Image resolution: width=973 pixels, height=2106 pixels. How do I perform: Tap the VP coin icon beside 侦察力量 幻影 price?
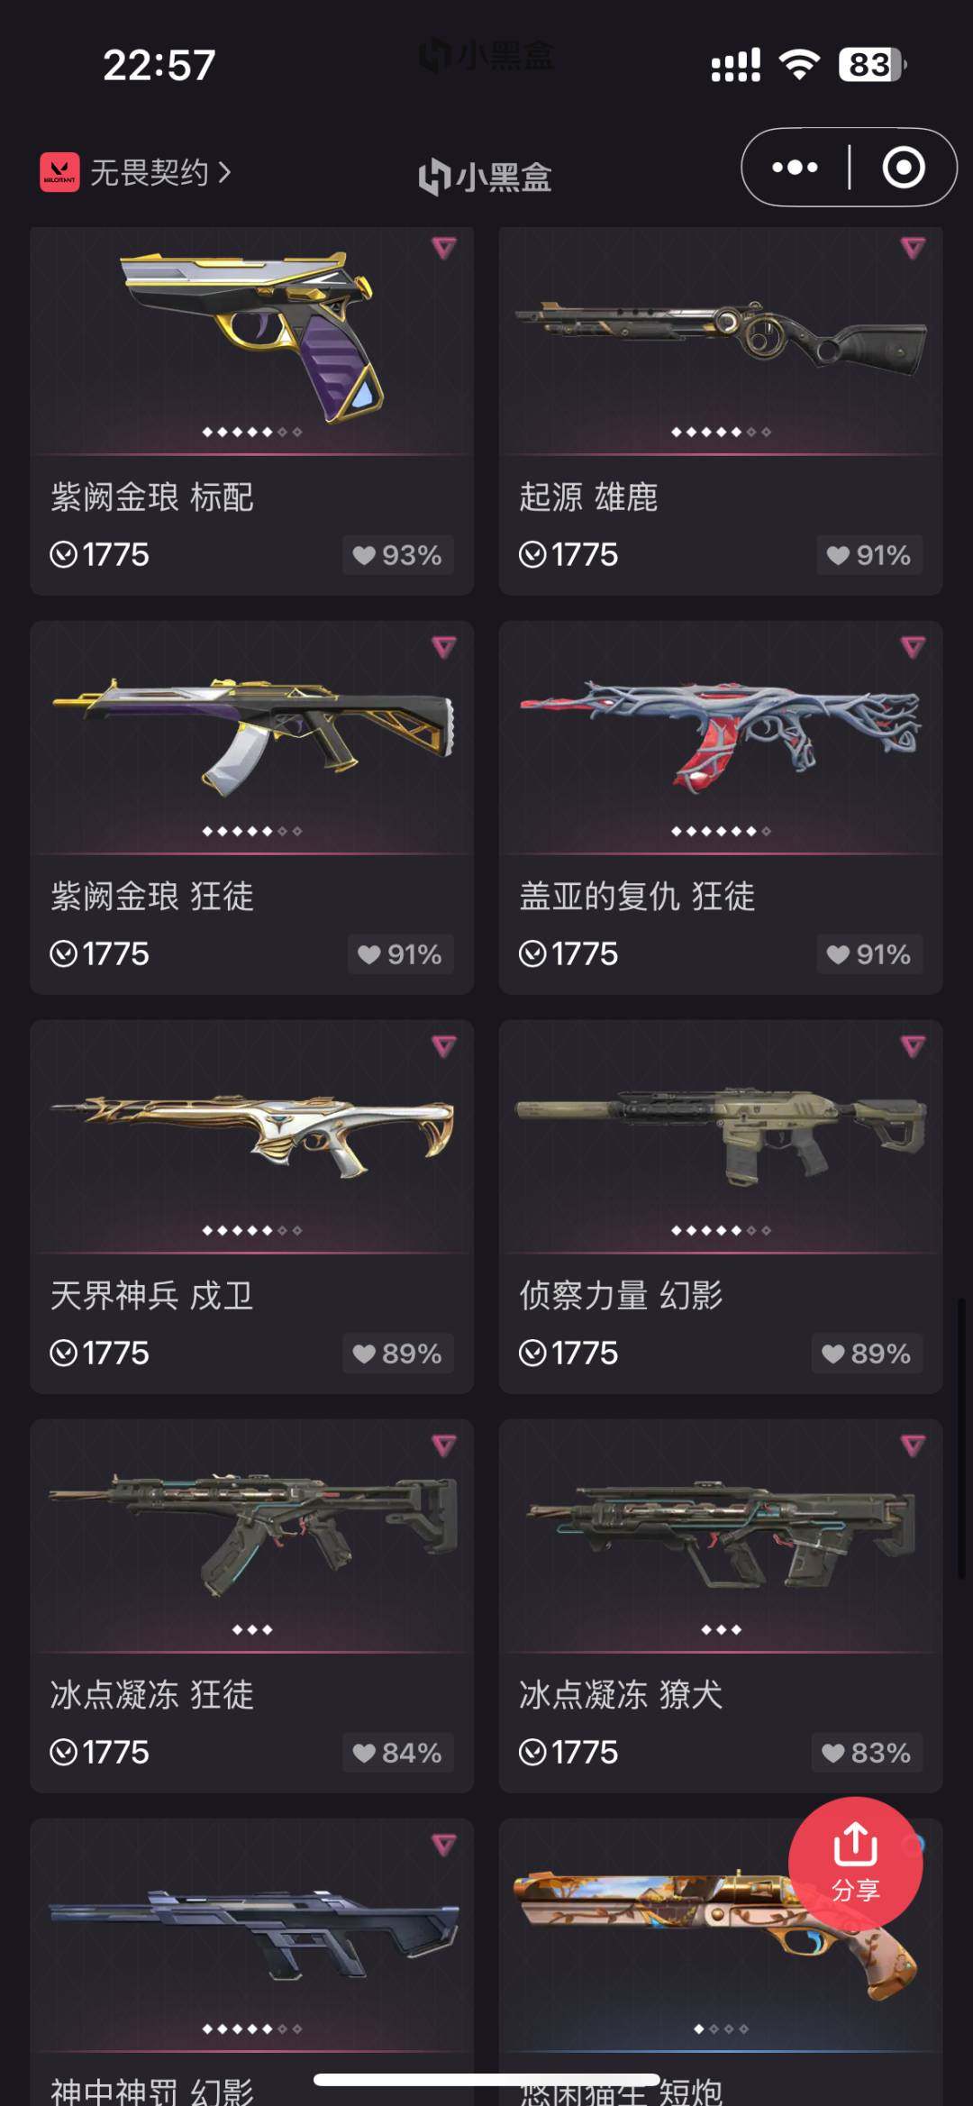click(532, 1353)
